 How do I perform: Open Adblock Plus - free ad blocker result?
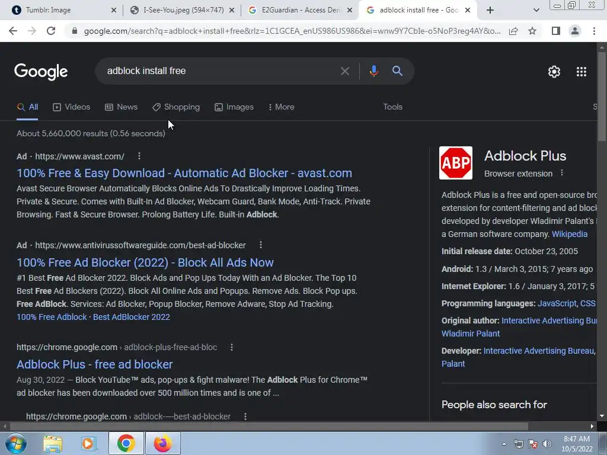click(95, 364)
